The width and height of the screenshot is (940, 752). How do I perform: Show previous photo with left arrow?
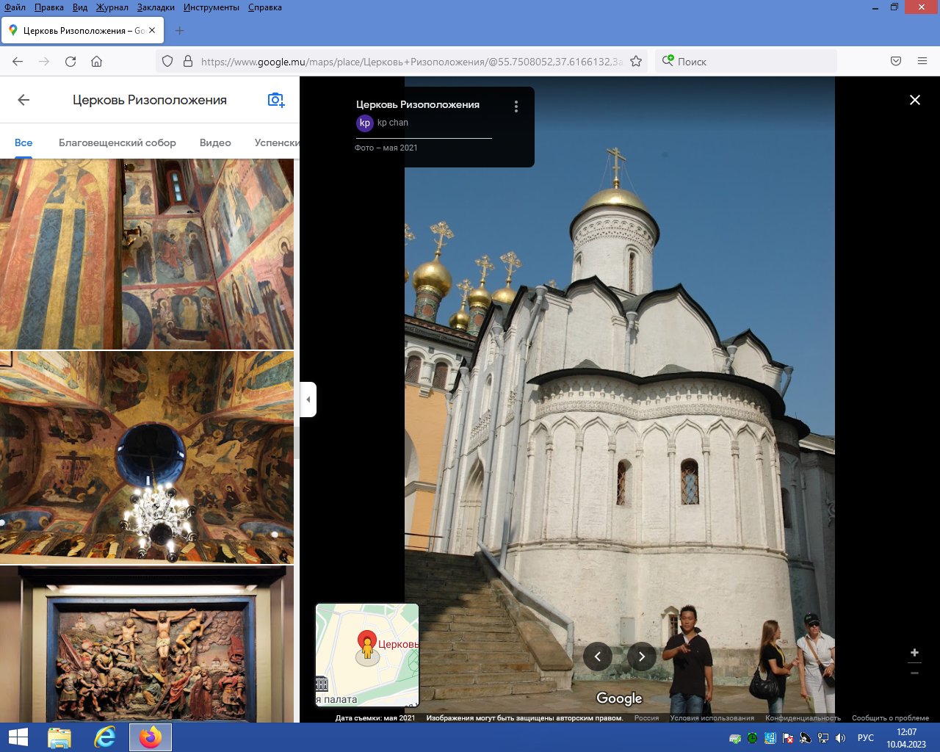pos(598,657)
